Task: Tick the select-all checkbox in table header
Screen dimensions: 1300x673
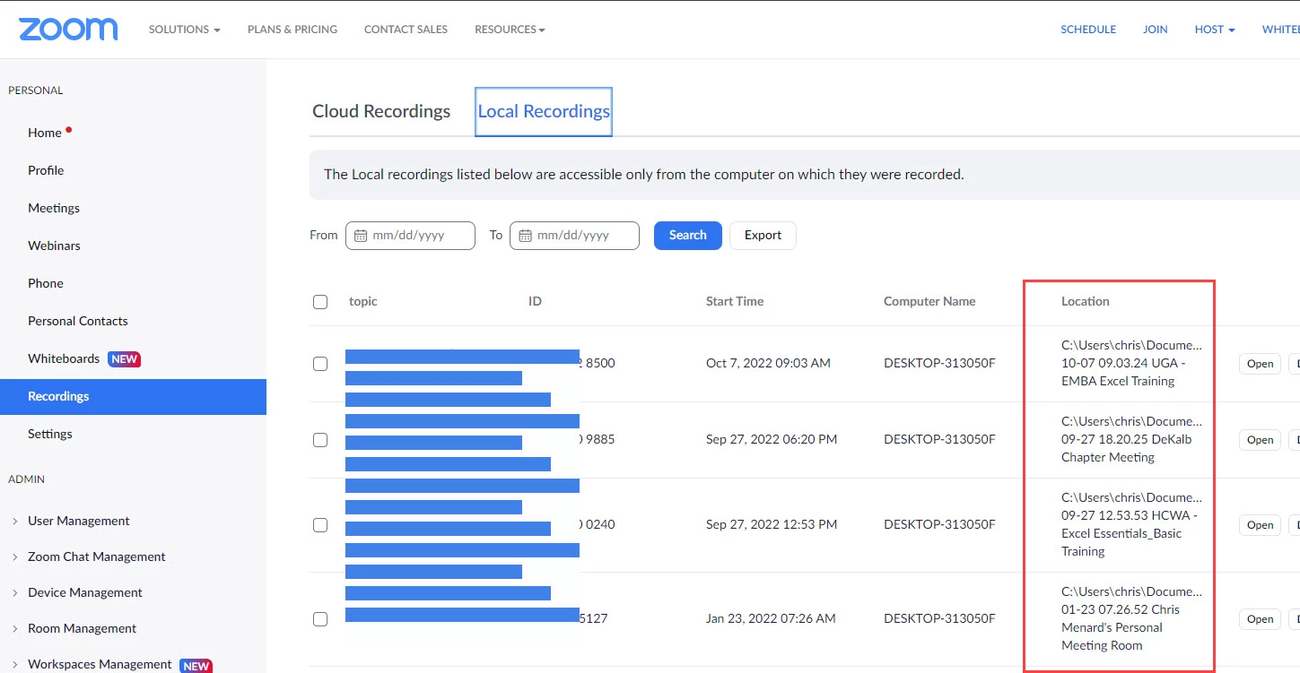Action: 320,302
